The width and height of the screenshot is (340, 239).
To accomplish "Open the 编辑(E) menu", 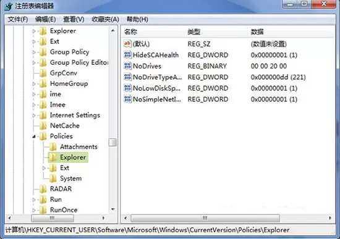I will (46, 20).
